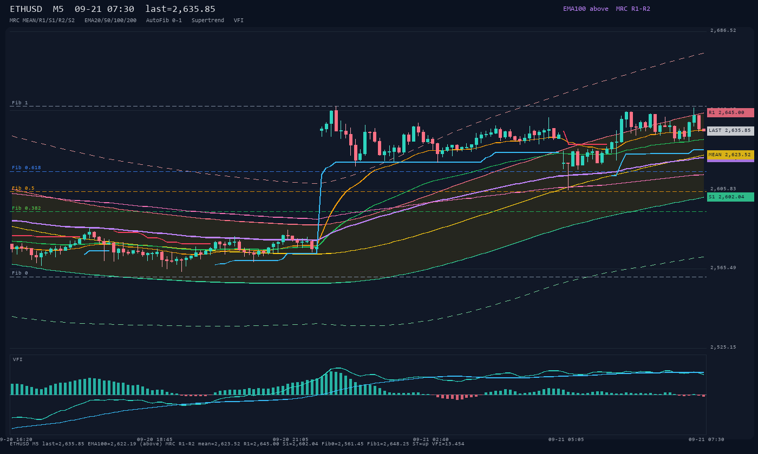Click the ETHUSD symbol title
The height and width of the screenshot is (454, 758).
click(27, 9)
